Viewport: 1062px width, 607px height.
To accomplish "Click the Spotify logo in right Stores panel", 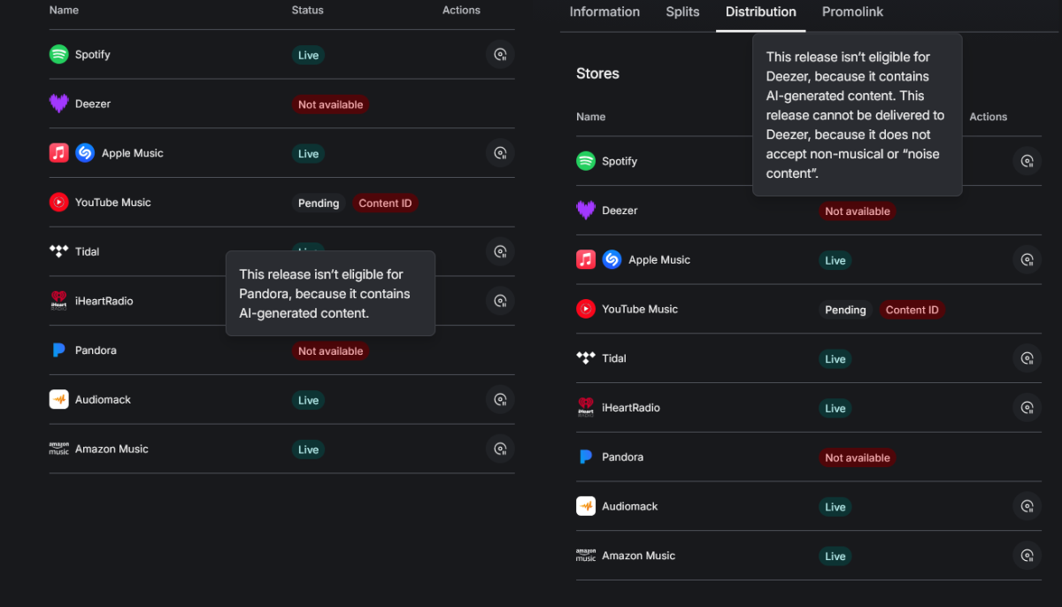I will [x=586, y=161].
